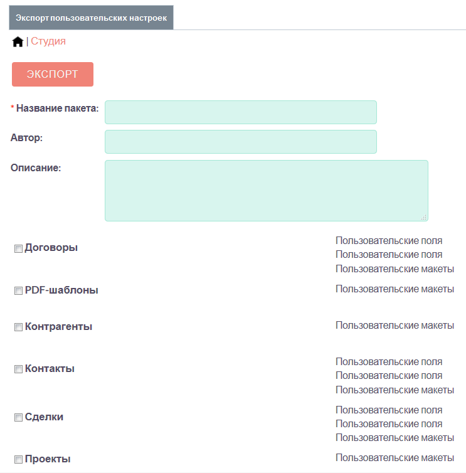Click inside the Описание text area
The image size is (466, 473).
click(x=267, y=191)
